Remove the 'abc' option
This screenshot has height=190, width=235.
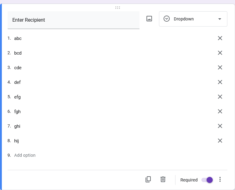pos(220,38)
